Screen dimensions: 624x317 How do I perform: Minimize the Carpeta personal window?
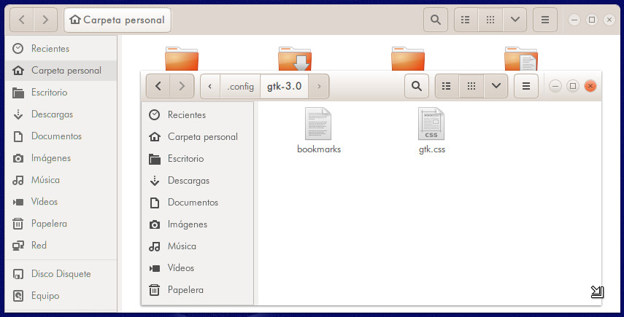(x=574, y=20)
